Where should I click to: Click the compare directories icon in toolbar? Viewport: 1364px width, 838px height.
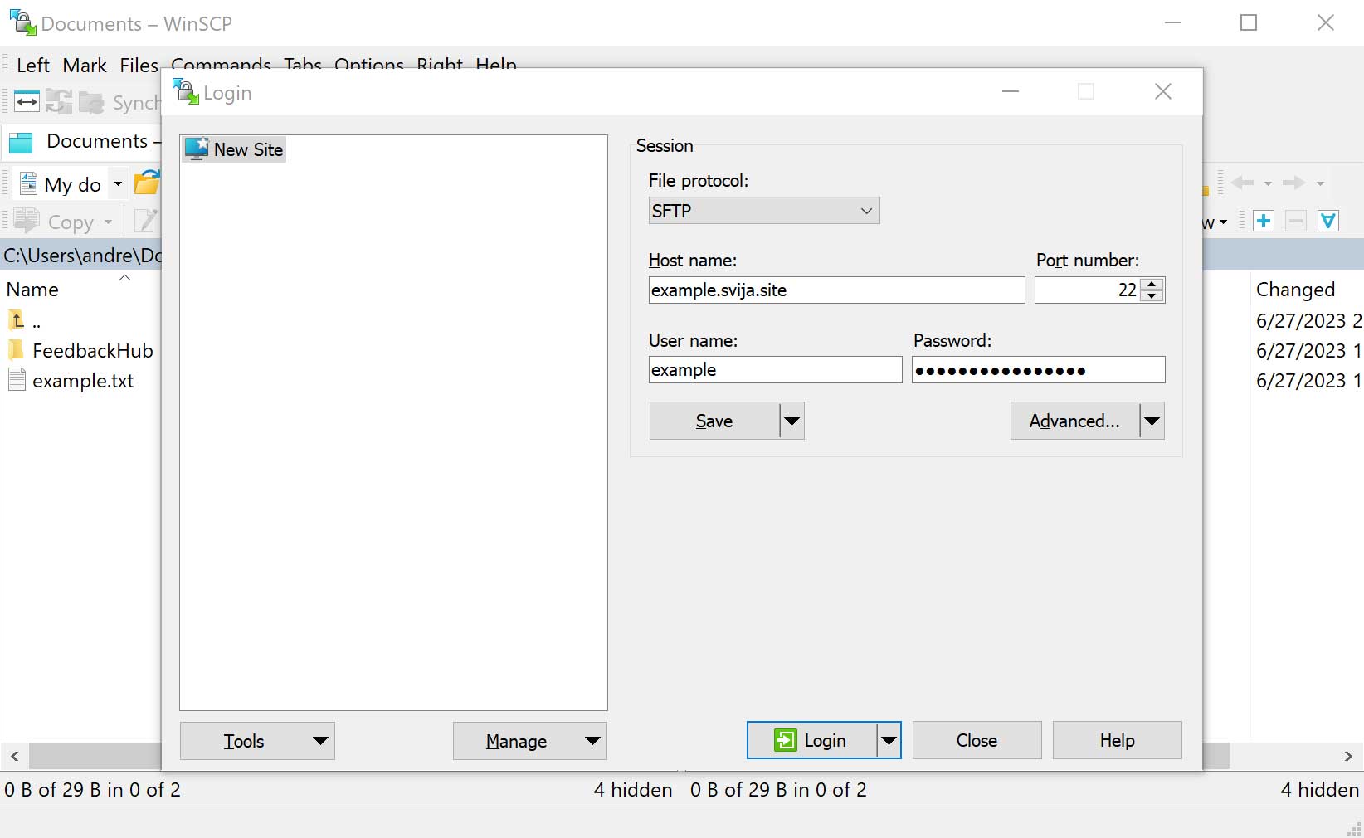[x=27, y=102]
